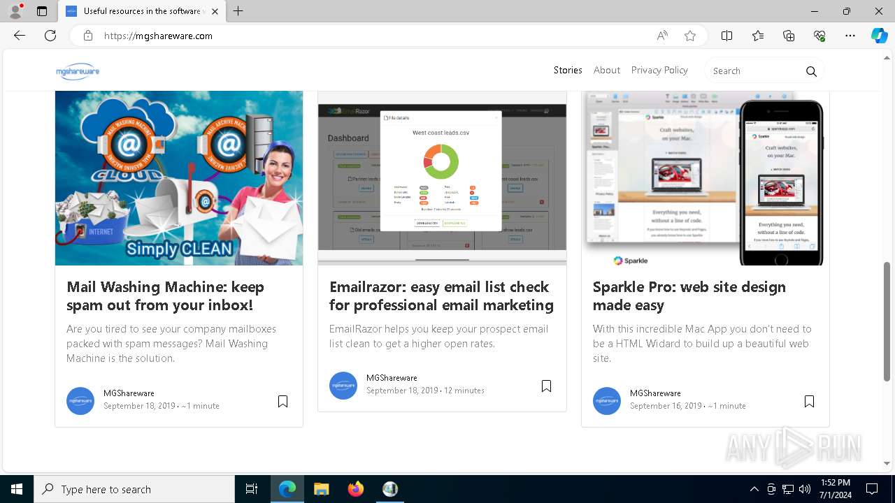Click the scrollbar down arrow

click(x=887, y=463)
